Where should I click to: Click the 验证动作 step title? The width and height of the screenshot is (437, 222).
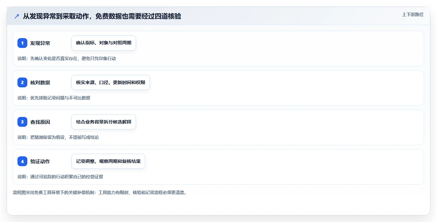40,161
